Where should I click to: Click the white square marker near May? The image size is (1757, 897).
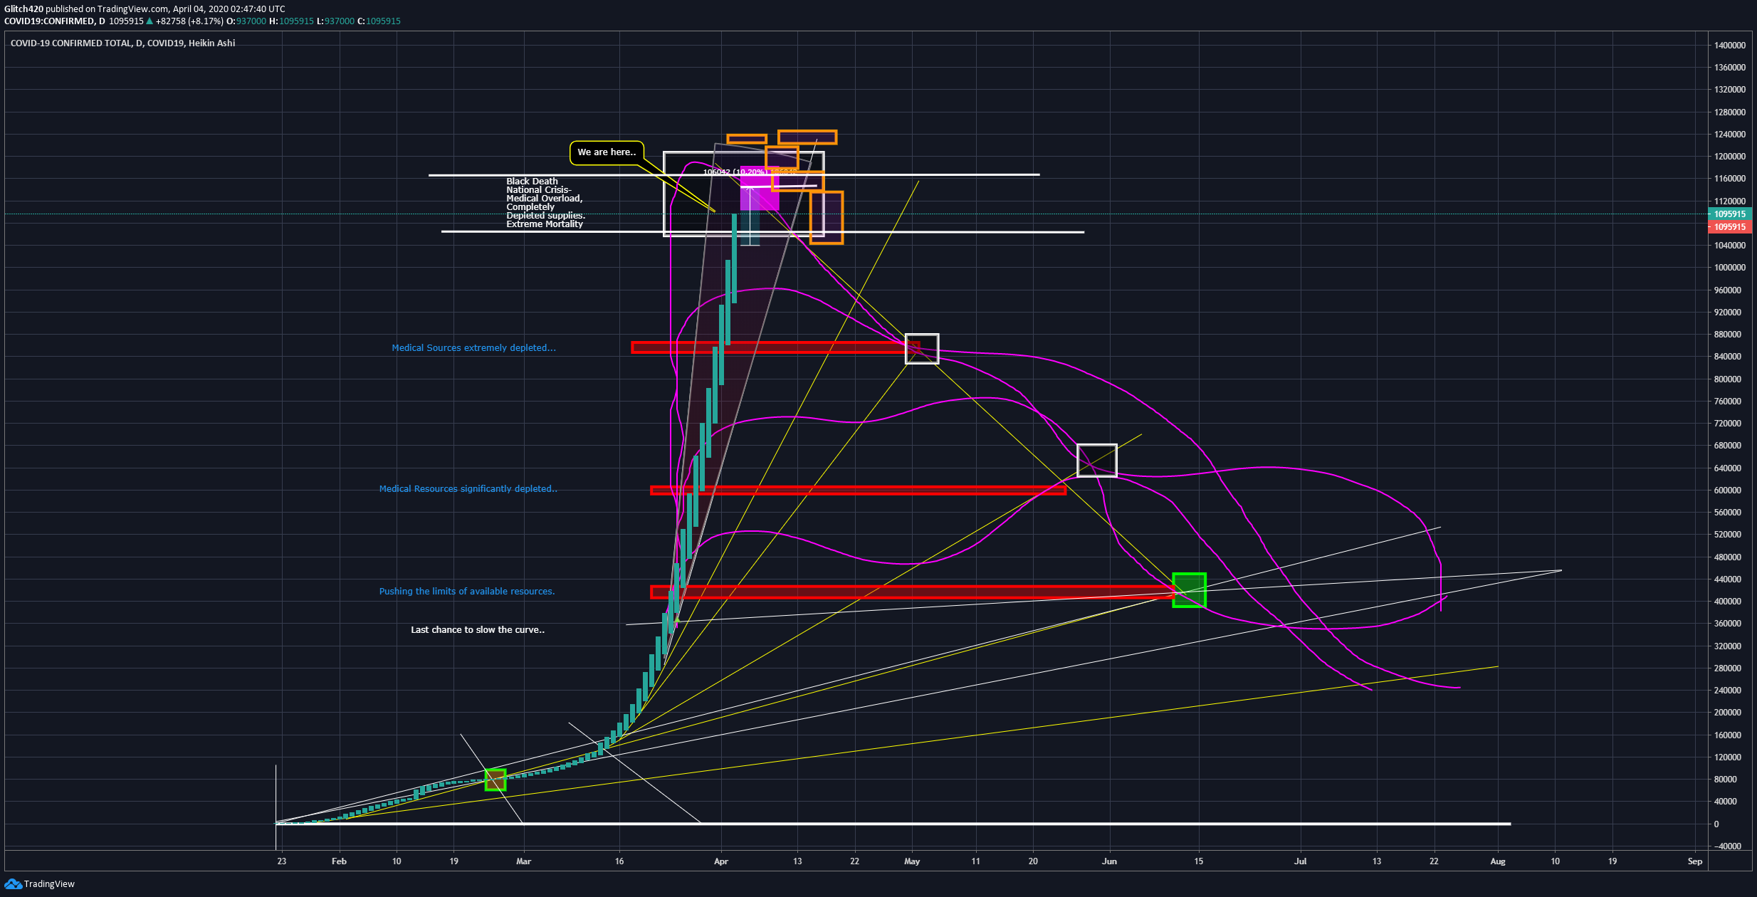click(x=922, y=349)
